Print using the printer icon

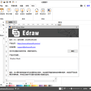[x=10, y=2]
